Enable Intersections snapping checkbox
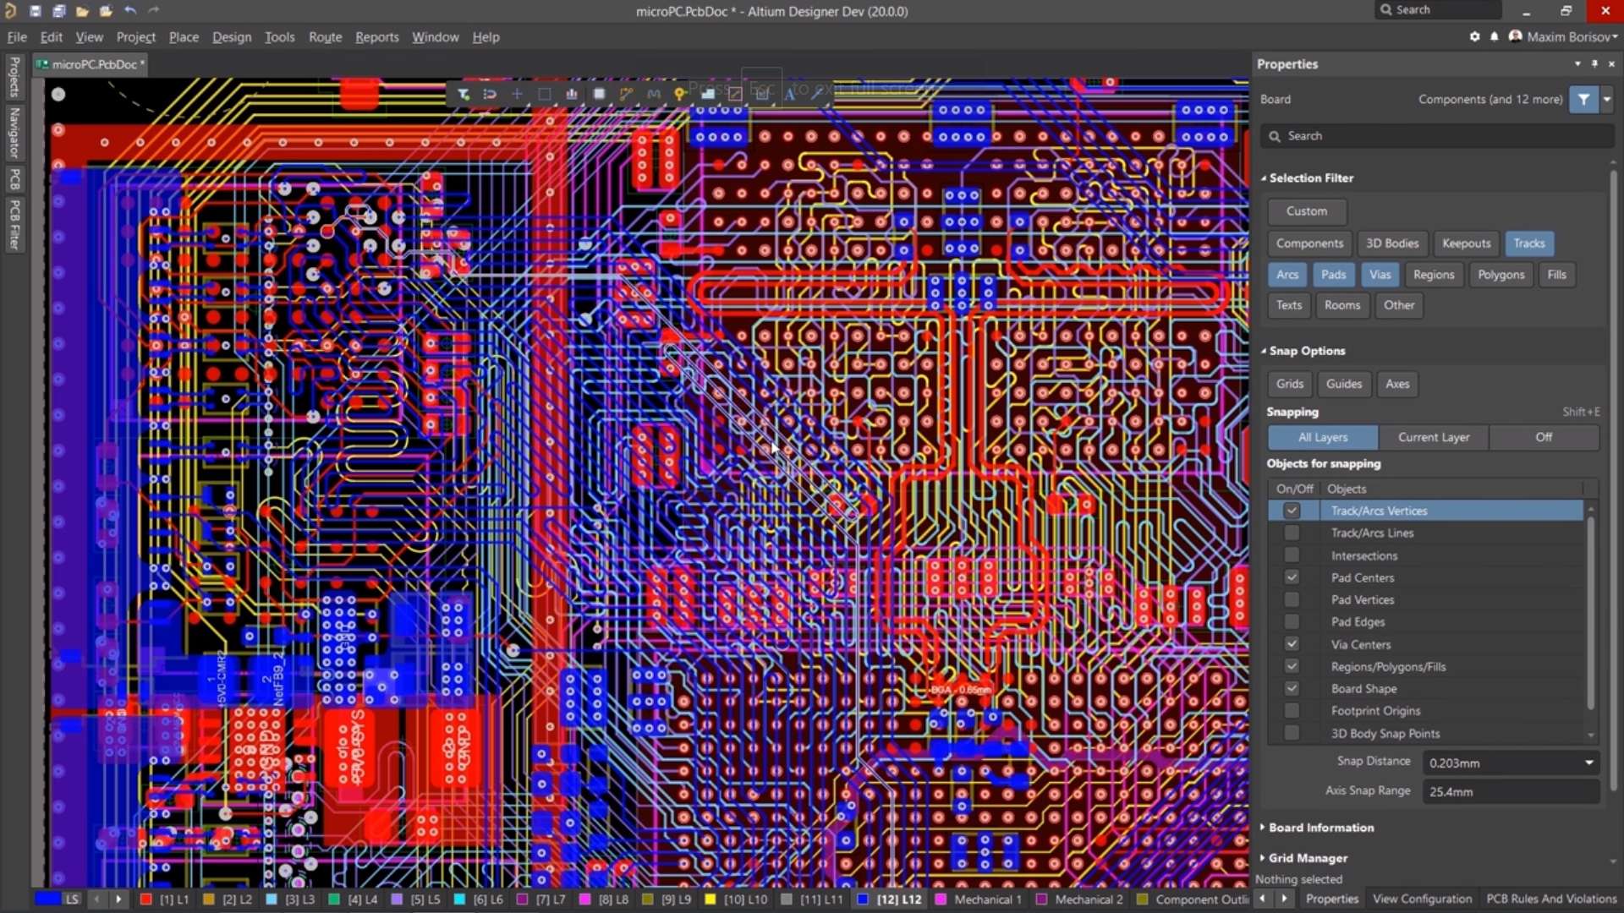This screenshot has width=1624, height=913. [1292, 555]
